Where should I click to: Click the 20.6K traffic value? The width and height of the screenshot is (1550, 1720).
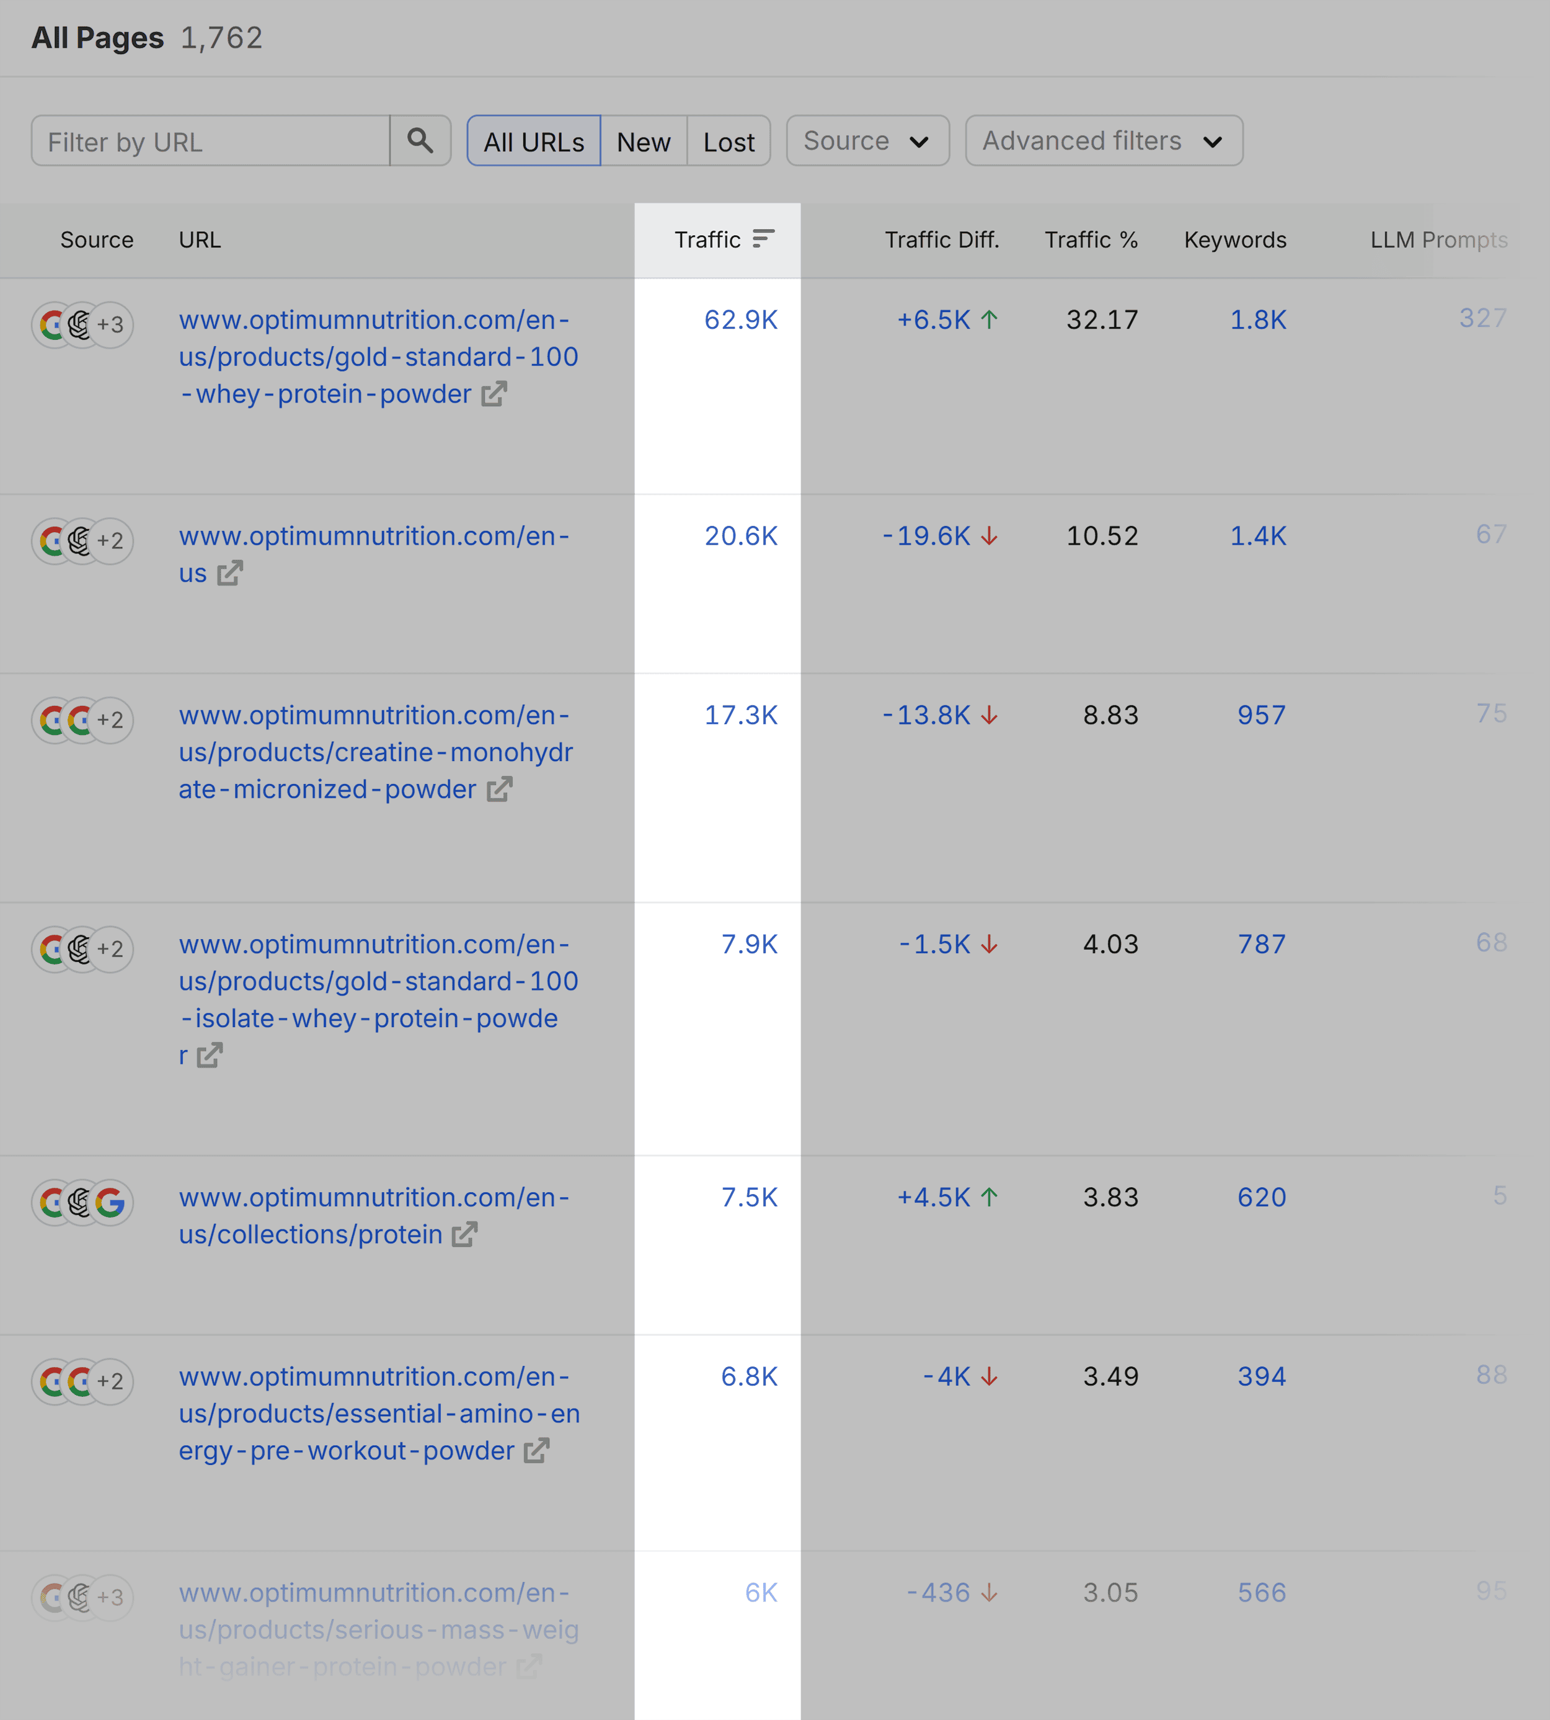pos(741,536)
